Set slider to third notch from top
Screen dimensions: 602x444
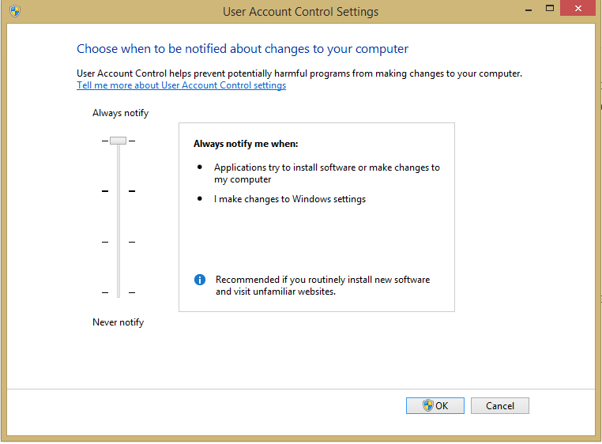[x=119, y=242]
